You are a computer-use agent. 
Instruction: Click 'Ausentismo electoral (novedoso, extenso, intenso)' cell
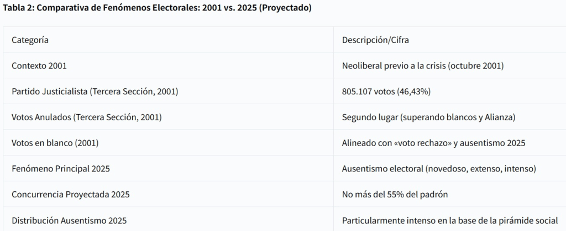[x=450, y=168]
